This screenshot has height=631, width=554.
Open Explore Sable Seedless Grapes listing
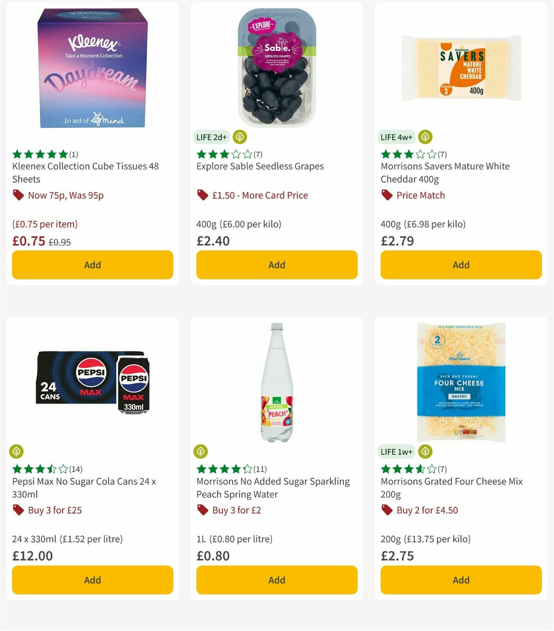[260, 166]
